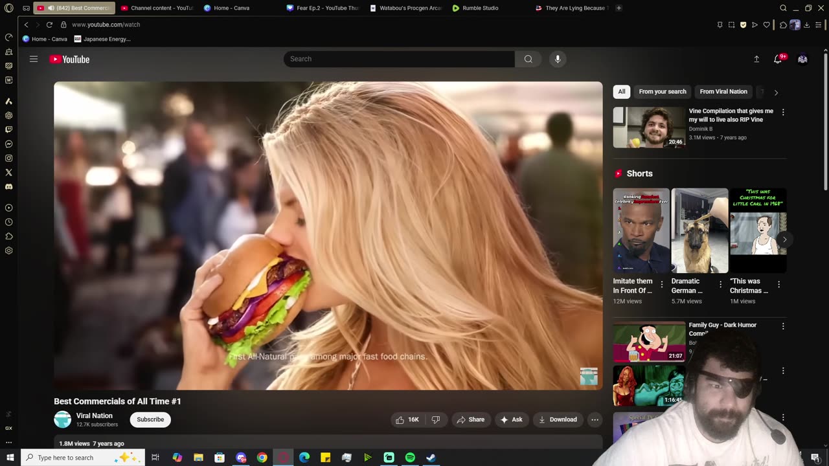
Task: Add page to bookmarks heart icon
Action: 766,25
